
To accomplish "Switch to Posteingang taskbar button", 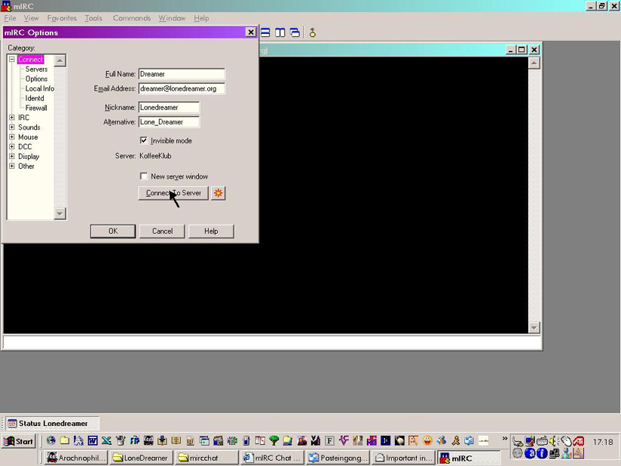I will (x=338, y=458).
